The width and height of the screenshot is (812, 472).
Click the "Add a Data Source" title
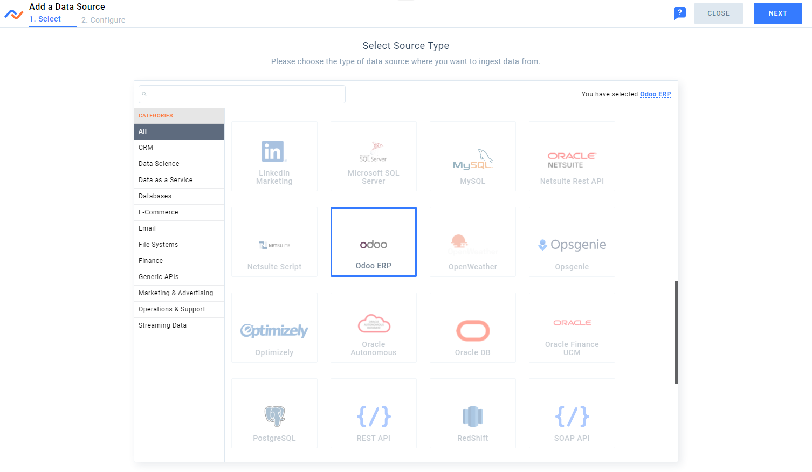[67, 6]
